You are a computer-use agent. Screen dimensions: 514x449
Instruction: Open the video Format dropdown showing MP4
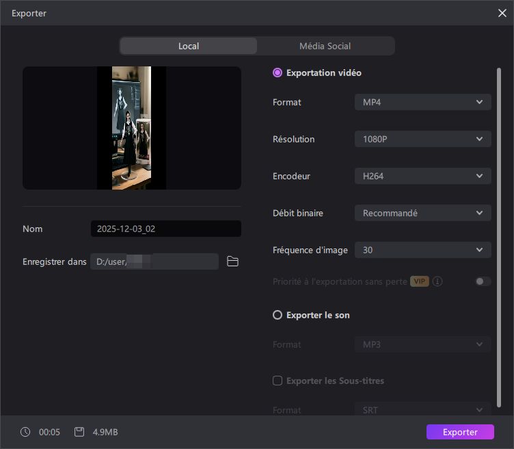422,102
